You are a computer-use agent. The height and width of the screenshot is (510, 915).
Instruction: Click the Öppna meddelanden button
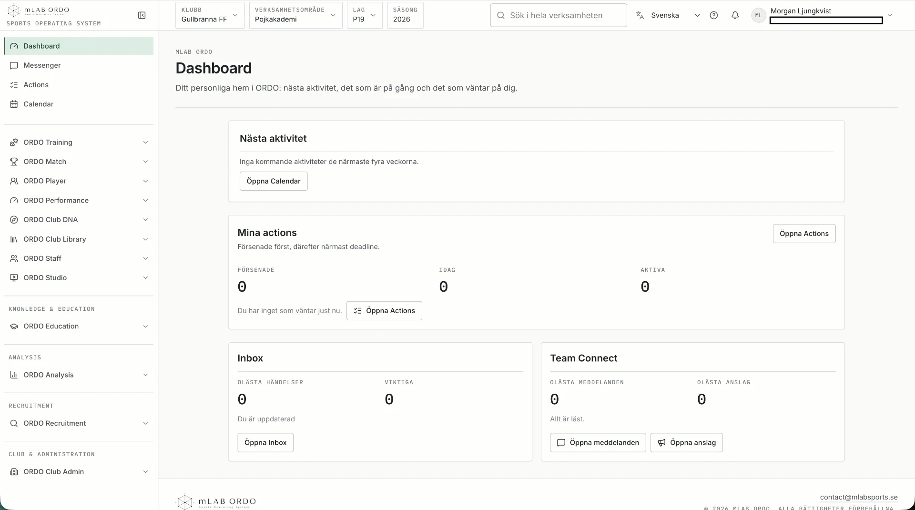point(598,443)
